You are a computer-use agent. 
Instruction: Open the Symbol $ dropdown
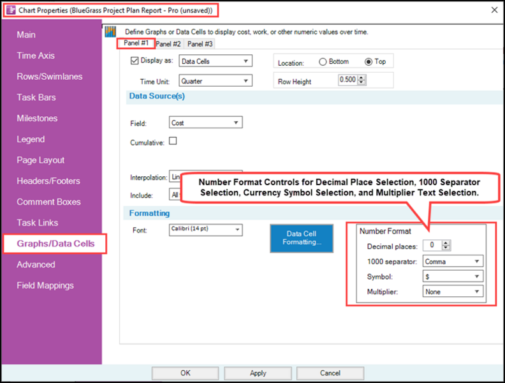tap(453, 276)
